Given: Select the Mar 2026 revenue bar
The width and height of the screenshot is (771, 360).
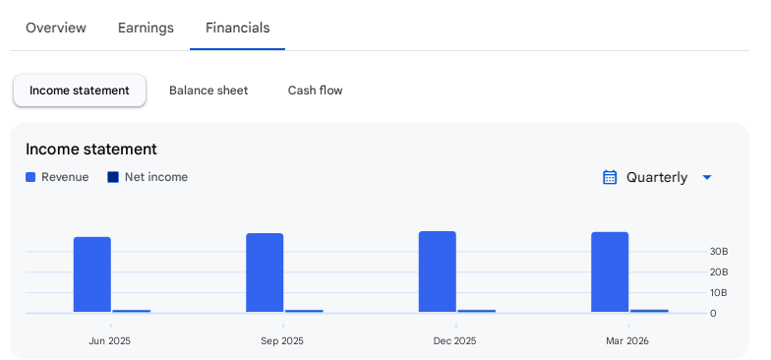Looking at the screenshot, I should [610, 271].
